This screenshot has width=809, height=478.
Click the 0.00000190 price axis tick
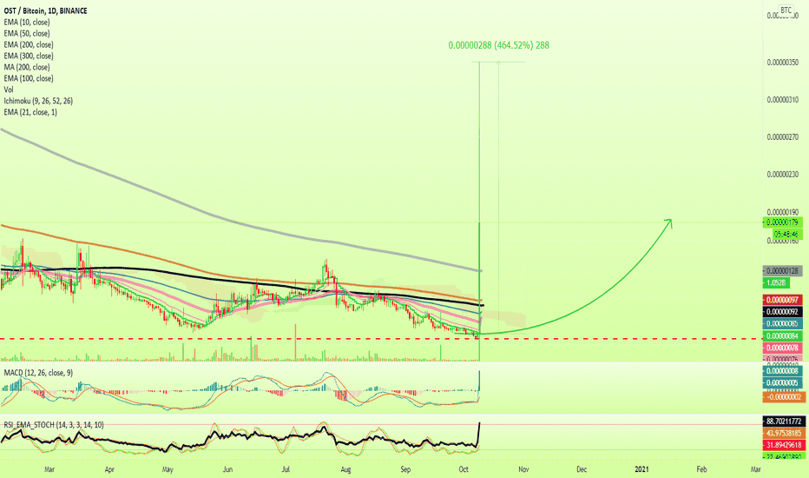pyautogui.click(x=783, y=212)
